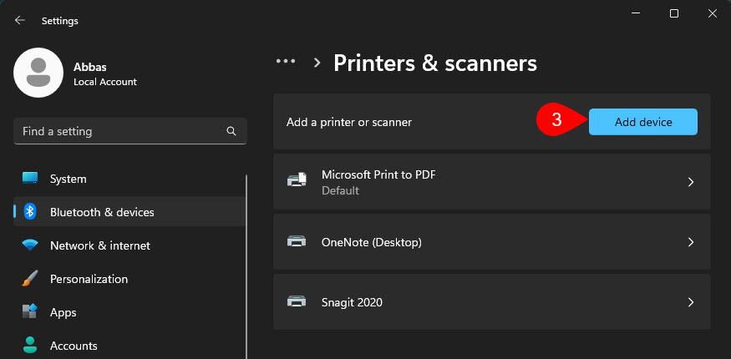
Task: Click the user profile avatar picture
Action: [x=38, y=73]
